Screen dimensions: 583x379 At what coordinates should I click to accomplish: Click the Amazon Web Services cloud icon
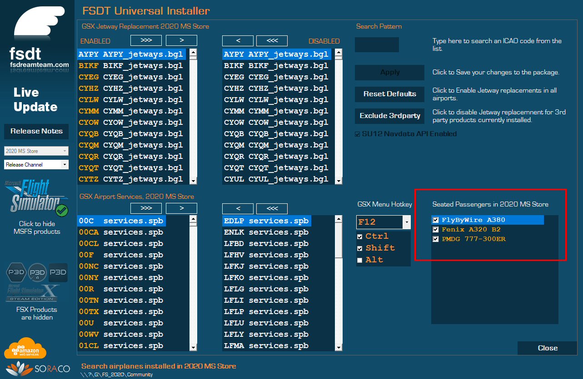pyautogui.click(x=25, y=349)
